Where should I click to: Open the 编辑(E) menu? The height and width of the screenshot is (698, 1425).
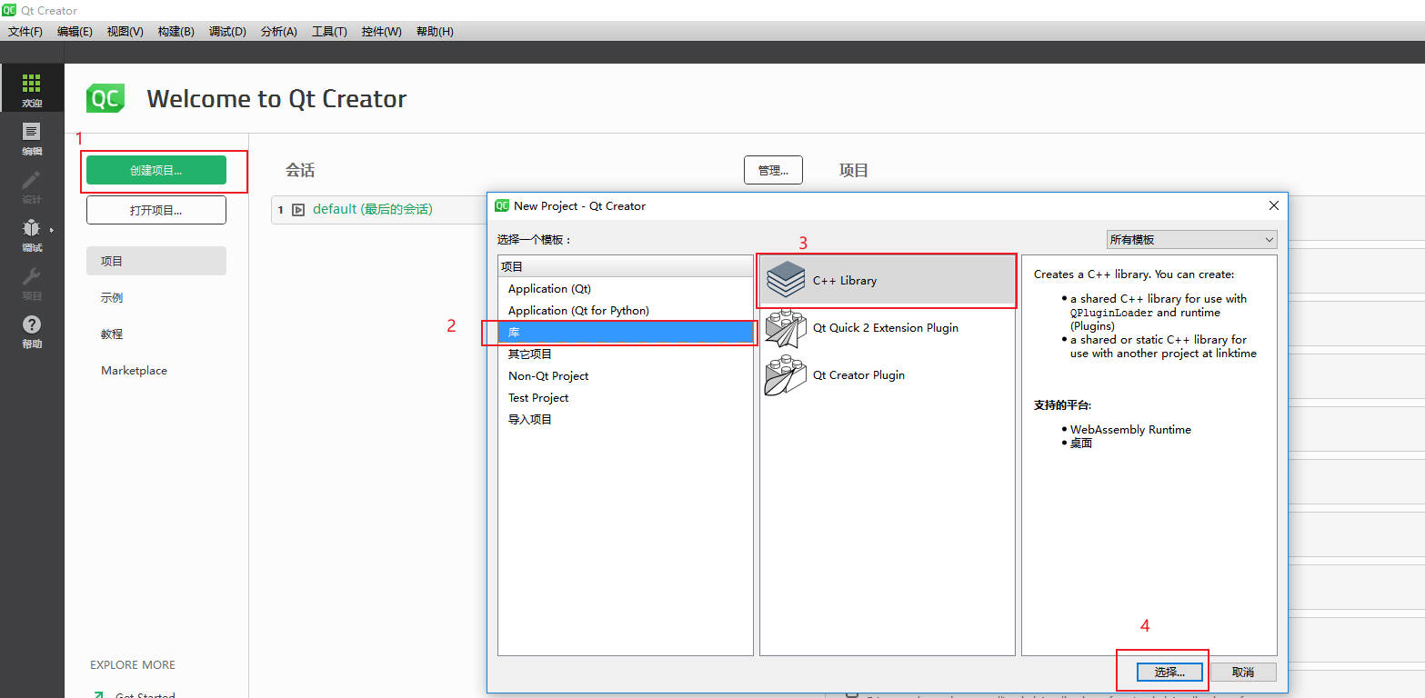(x=75, y=31)
